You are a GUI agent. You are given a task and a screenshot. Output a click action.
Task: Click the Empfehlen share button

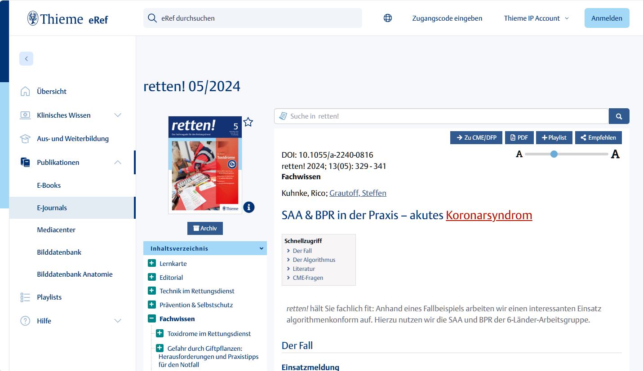click(x=599, y=138)
